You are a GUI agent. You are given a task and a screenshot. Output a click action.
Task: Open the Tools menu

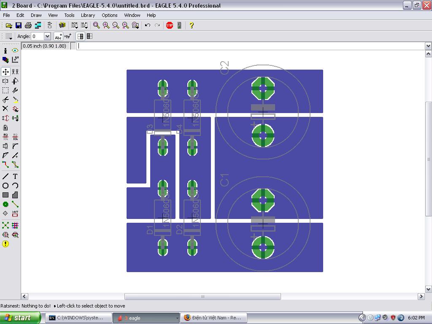[x=70, y=15]
